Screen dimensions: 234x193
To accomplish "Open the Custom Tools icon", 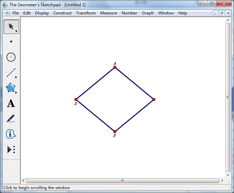I will (x=11, y=150).
